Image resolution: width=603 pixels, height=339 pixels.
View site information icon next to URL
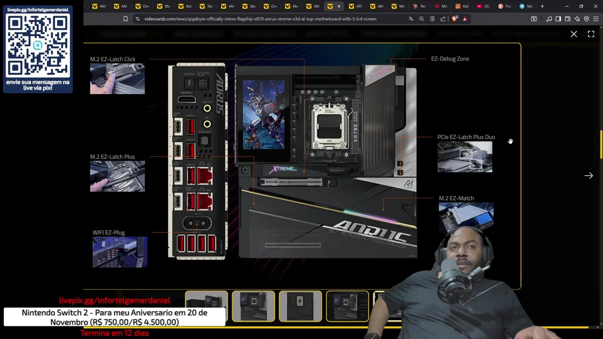tap(138, 19)
